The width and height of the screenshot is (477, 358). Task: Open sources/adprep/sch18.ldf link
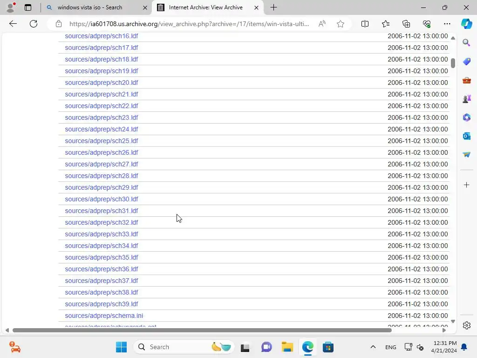point(101,59)
